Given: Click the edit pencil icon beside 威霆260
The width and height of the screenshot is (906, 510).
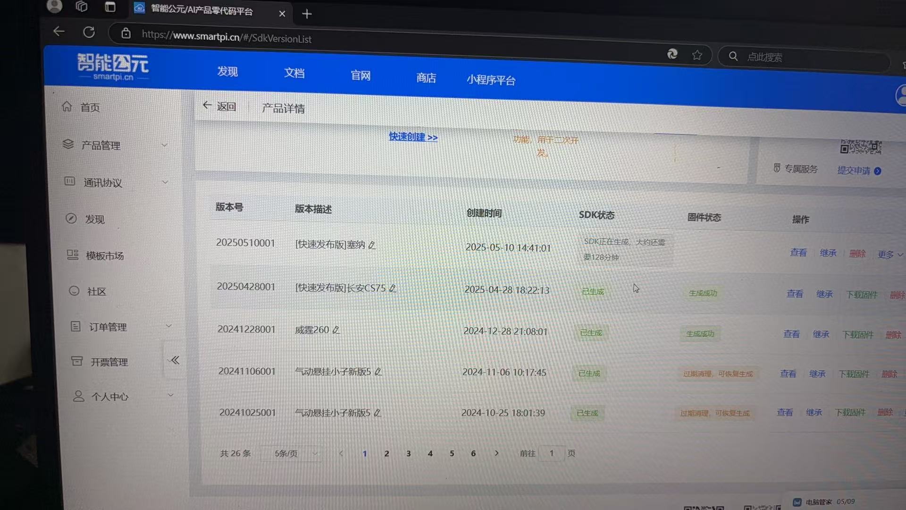Looking at the screenshot, I should (336, 330).
